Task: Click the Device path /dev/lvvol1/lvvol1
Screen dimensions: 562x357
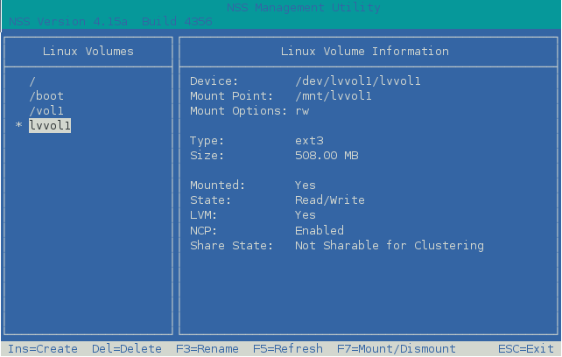Action: (358, 80)
